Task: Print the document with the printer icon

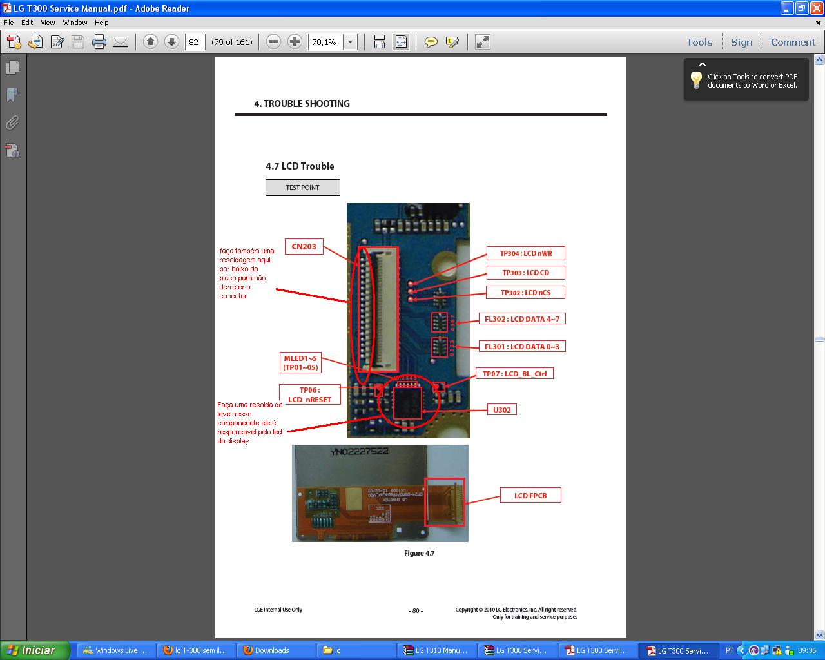Action: (99, 43)
